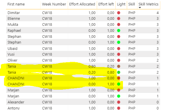Click the brown light in Tania's 0,80 allocated row
The height and width of the screenshot is (110, 171).
click(x=119, y=66)
